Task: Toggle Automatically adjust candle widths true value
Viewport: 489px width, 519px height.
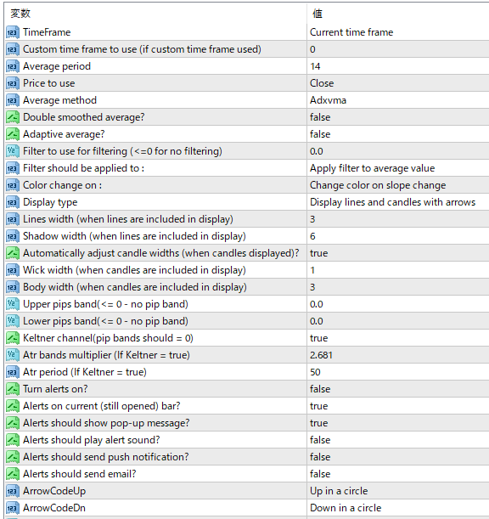Action: [398, 253]
